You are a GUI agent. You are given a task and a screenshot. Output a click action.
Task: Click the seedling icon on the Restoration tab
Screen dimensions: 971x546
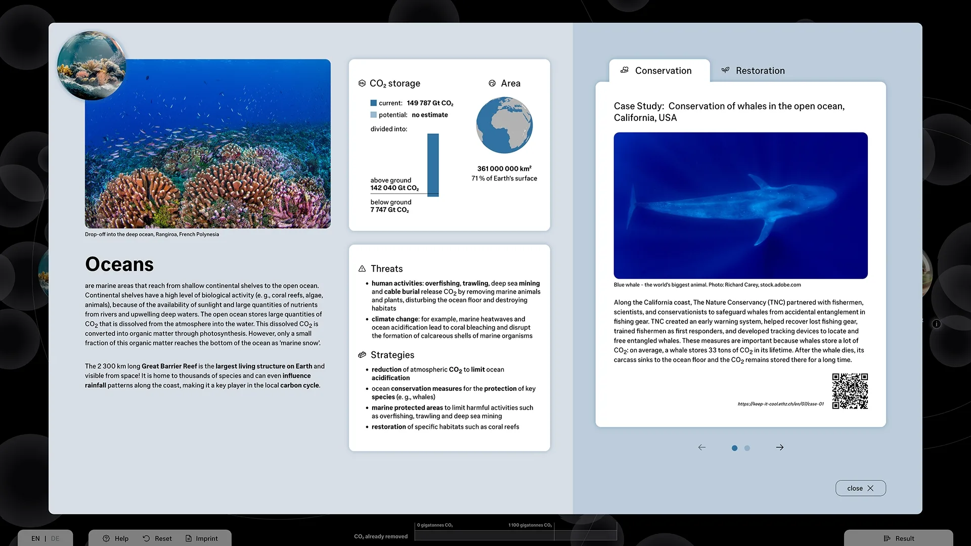tap(725, 70)
